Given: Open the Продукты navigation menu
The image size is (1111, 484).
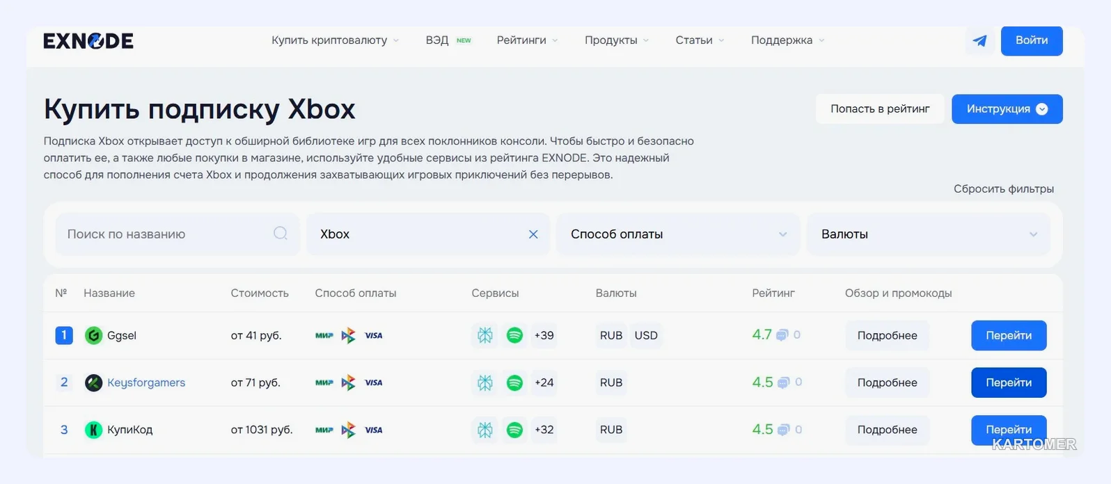Looking at the screenshot, I should (616, 40).
